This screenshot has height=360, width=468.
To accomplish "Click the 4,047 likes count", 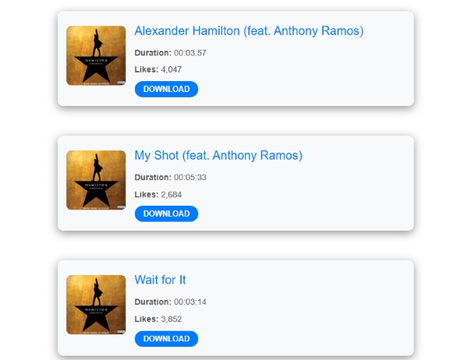I will click(x=172, y=69).
